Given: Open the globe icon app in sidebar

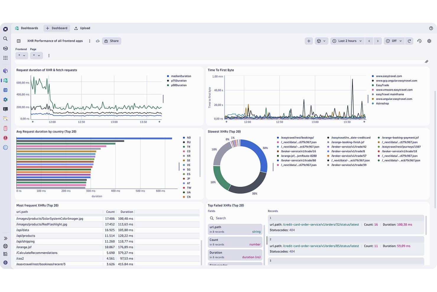Looking at the screenshot, I should click(x=5, y=147).
